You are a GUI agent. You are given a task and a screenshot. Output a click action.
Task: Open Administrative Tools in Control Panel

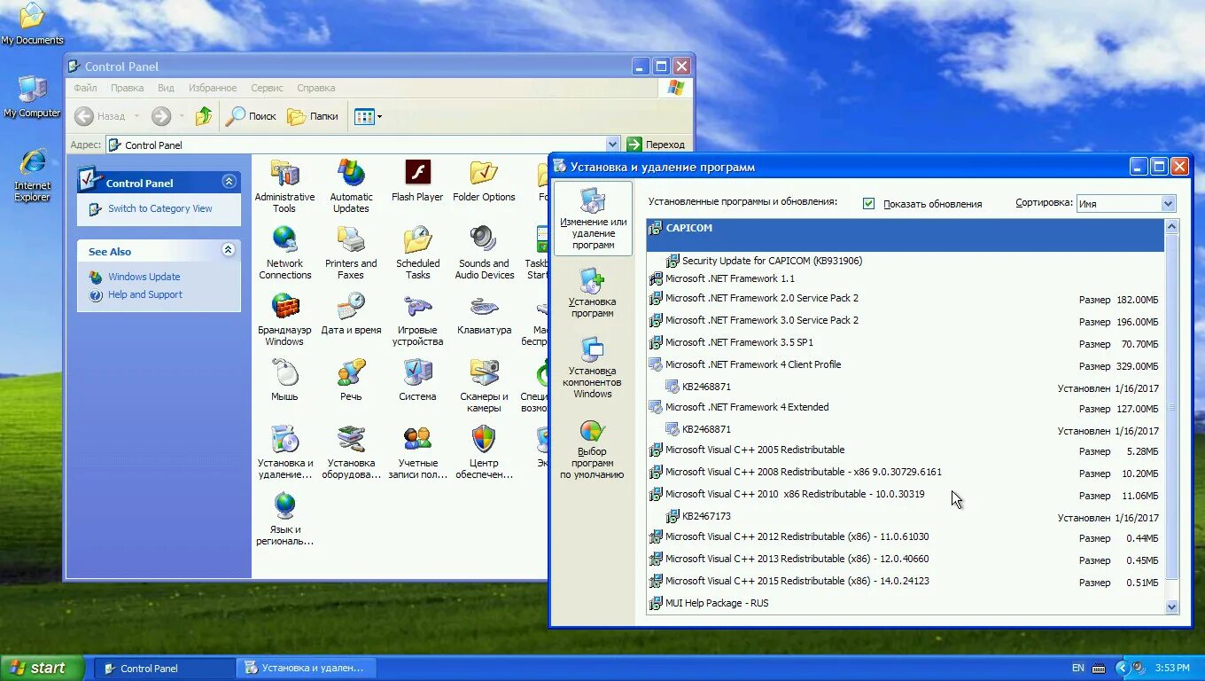[x=284, y=186]
